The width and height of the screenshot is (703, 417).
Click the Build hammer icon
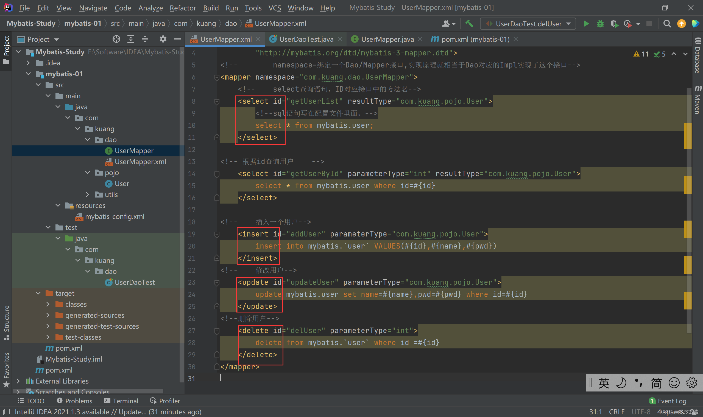click(469, 24)
